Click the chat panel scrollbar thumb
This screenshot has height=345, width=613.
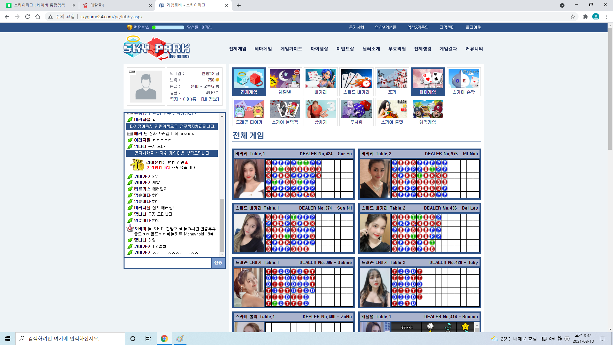222,225
